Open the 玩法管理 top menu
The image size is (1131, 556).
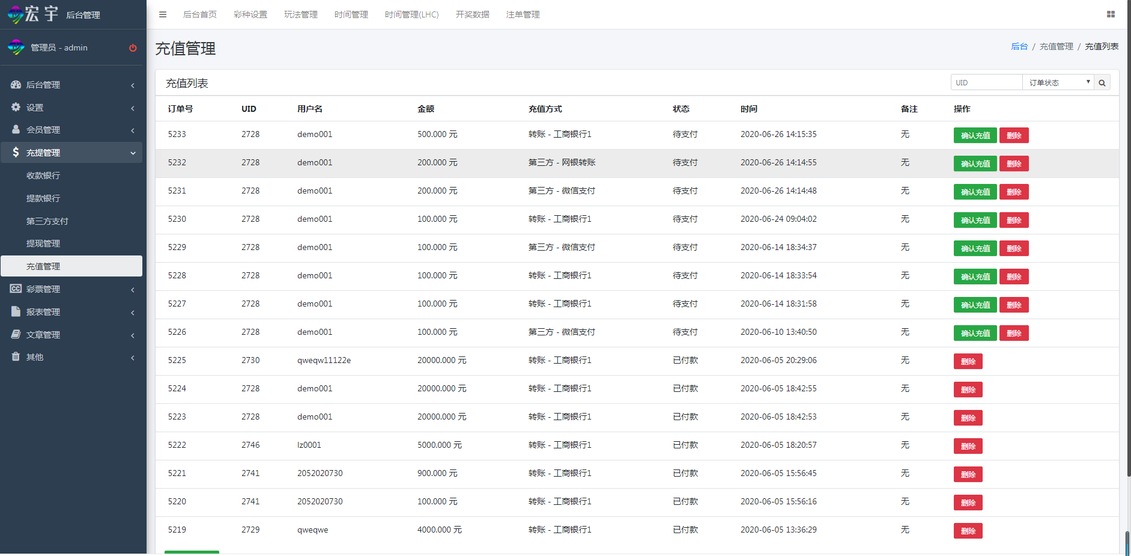pos(301,14)
